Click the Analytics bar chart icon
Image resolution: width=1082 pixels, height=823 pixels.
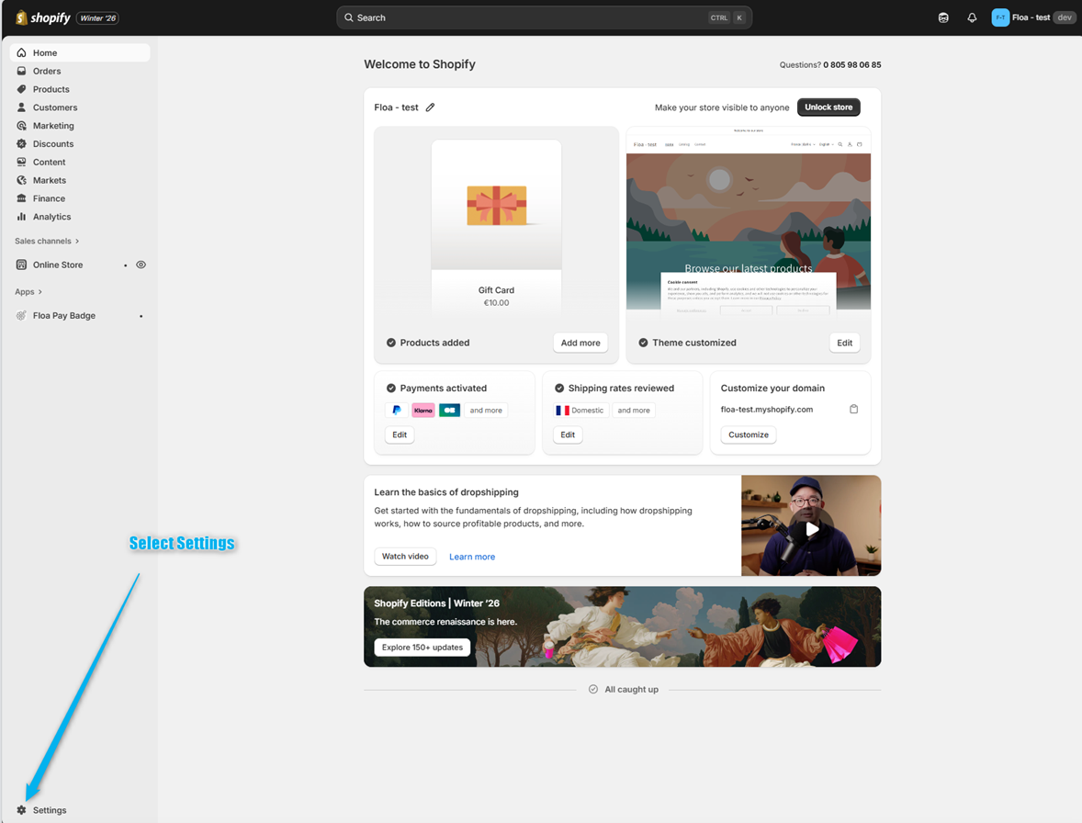pos(21,217)
